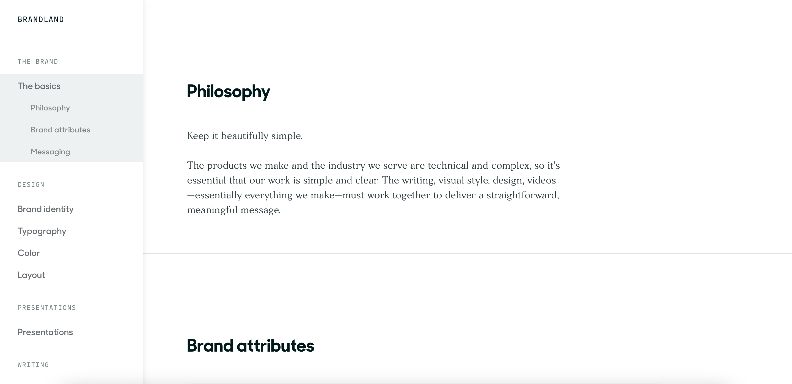
Task: Click the Brand attributes main heading
Action: 251,345
